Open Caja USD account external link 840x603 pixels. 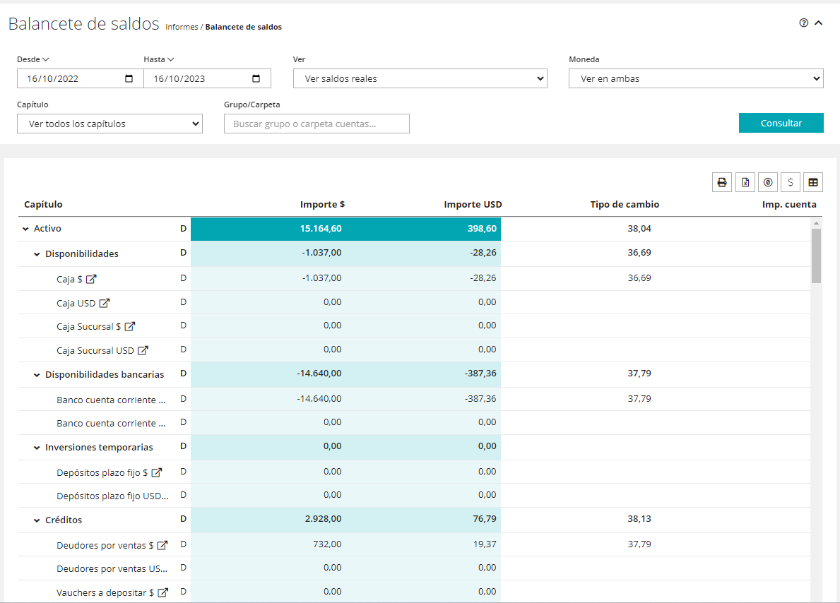[x=105, y=303]
